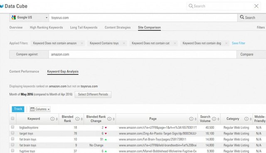The height and width of the screenshot is (153, 266).
Task: Click Search Volume info icon
Action: [214, 119]
